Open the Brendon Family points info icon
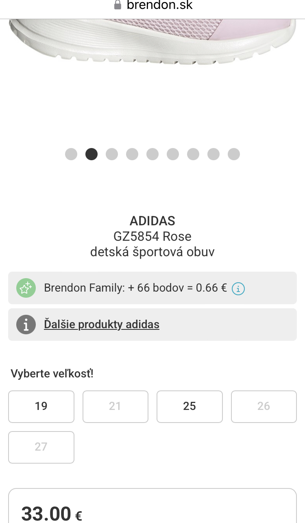305x523 pixels. coord(238,289)
